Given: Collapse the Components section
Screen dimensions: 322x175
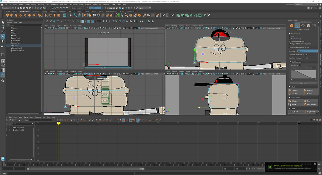Looking at the screenshot, I should tap(290, 98).
